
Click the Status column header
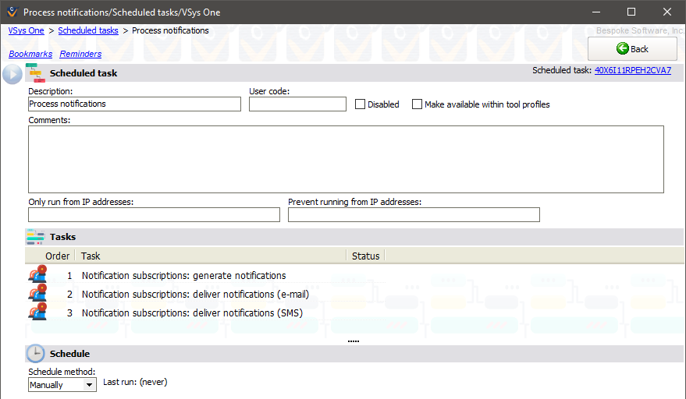[x=365, y=256]
